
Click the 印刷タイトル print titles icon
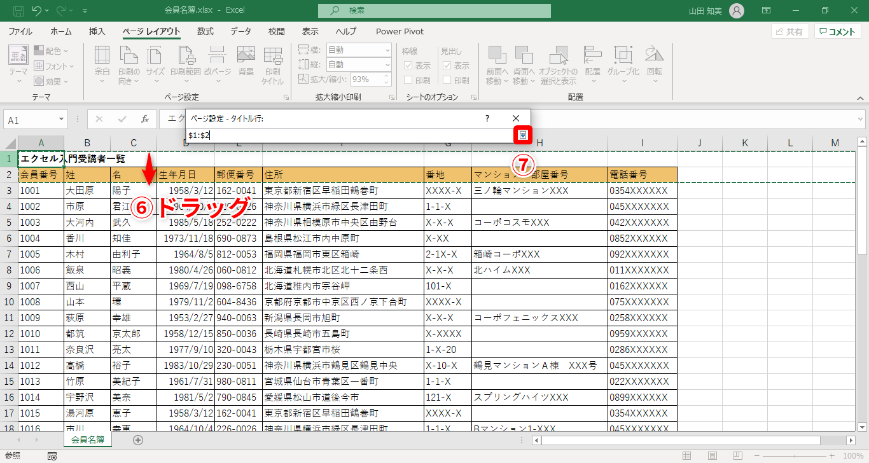pos(272,66)
